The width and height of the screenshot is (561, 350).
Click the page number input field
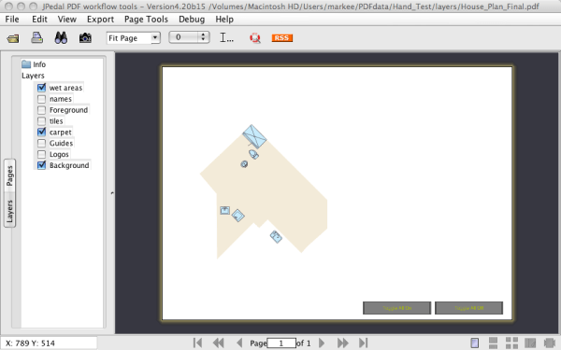click(281, 343)
